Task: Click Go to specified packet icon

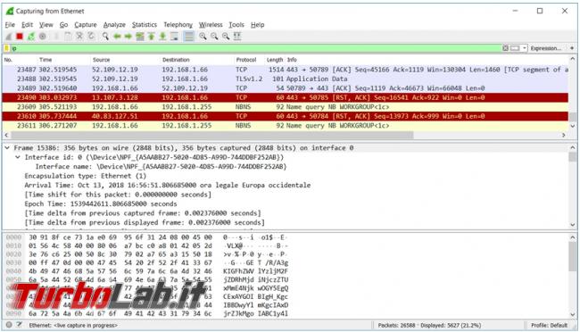Action: pos(140,37)
